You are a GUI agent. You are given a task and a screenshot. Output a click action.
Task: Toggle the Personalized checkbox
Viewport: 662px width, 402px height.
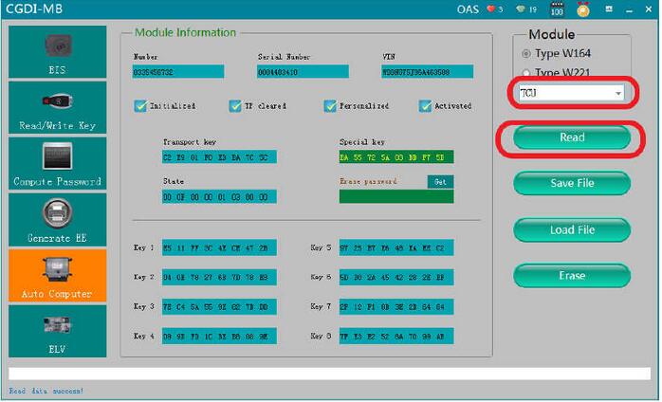(330, 105)
